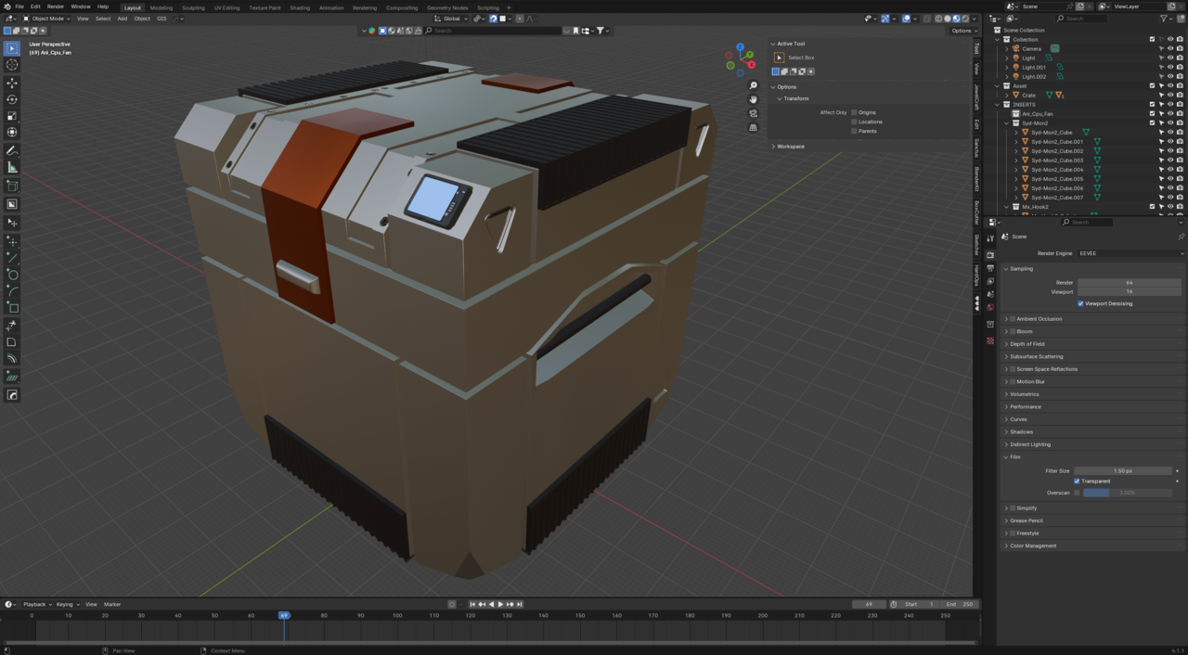The width and height of the screenshot is (1188, 655).
Task: Select the Cursor tool in the toolbar
Action: pyautogui.click(x=12, y=65)
